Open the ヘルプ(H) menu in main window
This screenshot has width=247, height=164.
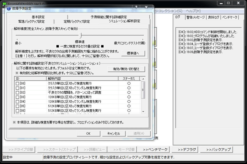click(193, 11)
